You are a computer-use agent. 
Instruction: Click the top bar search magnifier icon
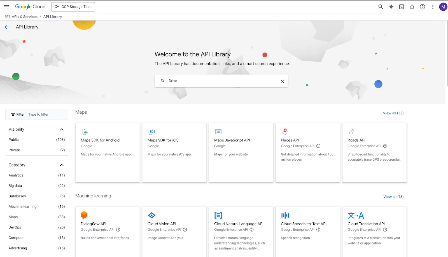tap(381, 7)
